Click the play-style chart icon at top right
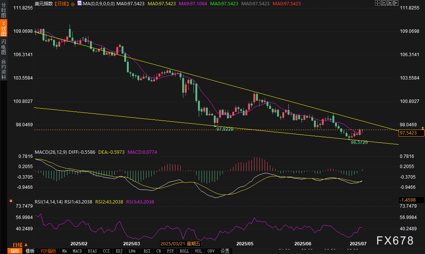Image resolution: width=425 pixels, height=254 pixels. [x=390, y=3]
